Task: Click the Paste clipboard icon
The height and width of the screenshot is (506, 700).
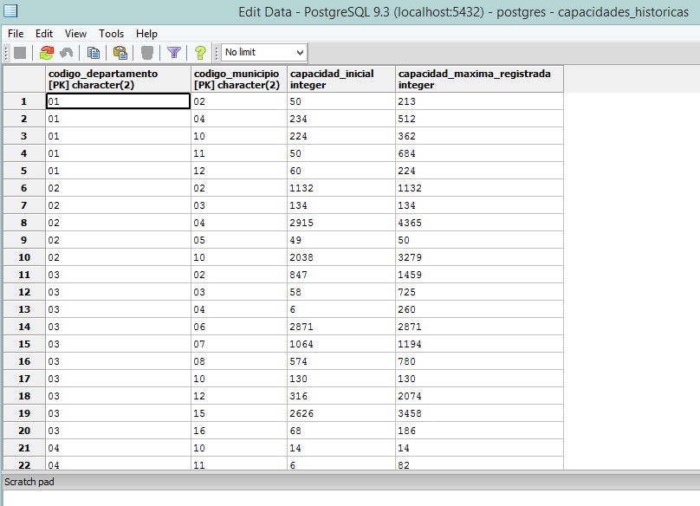Action: tap(120, 53)
